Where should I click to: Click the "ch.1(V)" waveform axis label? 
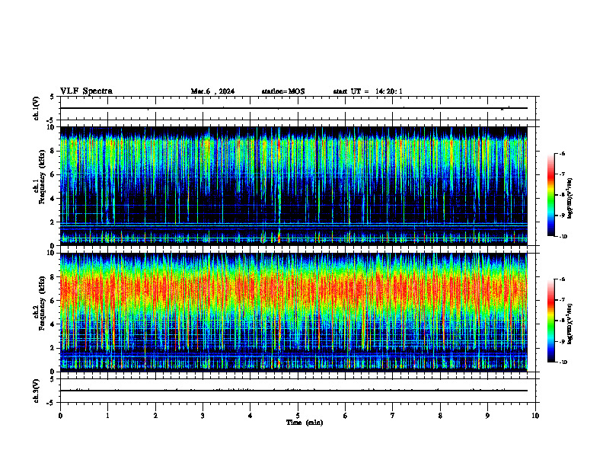click(x=37, y=108)
